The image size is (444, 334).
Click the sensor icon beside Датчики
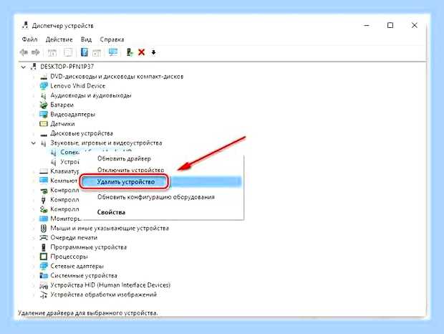pyautogui.click(x=44, y=124)
